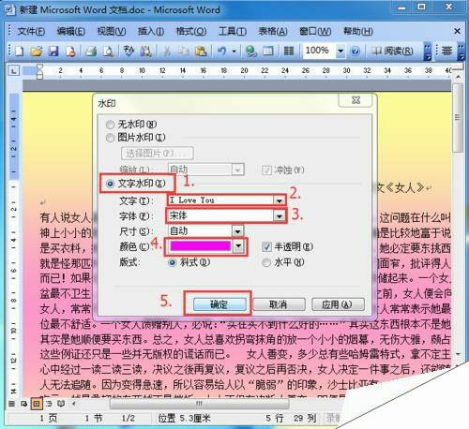Select the 无水印 radio button
The height and width of the screenshot is (429, 469).
(x=110, y=125)
